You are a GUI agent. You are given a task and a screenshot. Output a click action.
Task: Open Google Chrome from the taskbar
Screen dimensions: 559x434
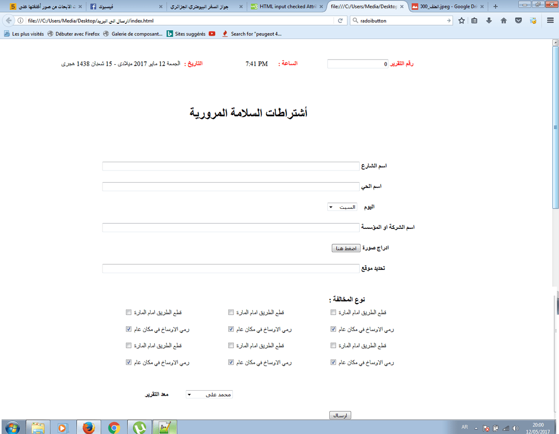point(114,427)
